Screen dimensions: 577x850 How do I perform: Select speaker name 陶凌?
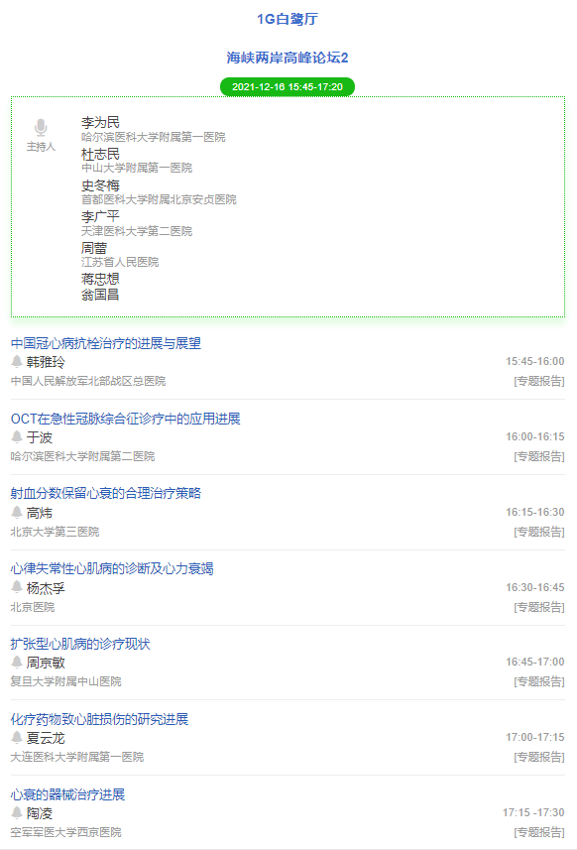(x=40, y=813)
